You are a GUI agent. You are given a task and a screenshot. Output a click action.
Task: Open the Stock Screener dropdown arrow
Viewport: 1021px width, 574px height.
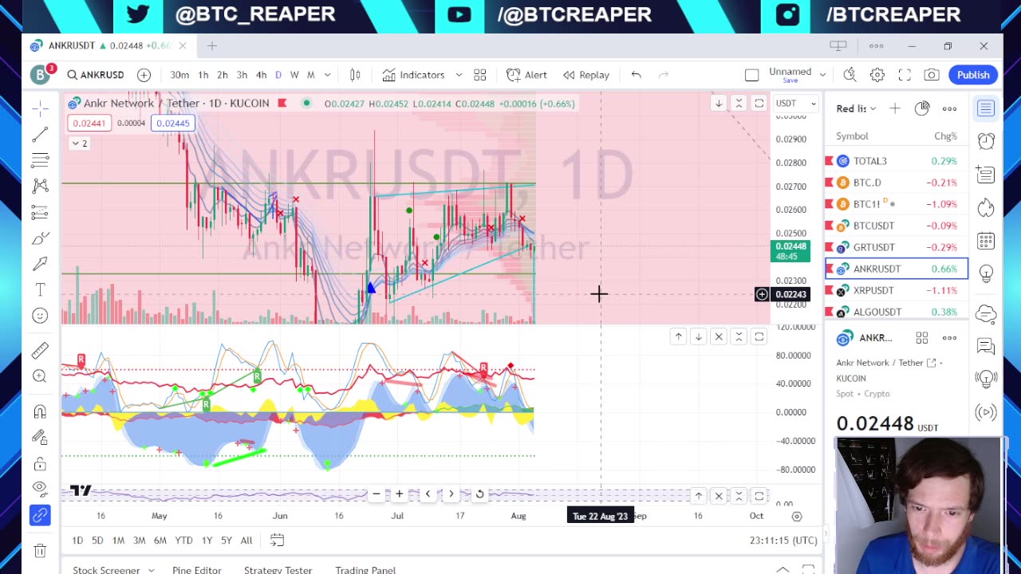(152, 570)
